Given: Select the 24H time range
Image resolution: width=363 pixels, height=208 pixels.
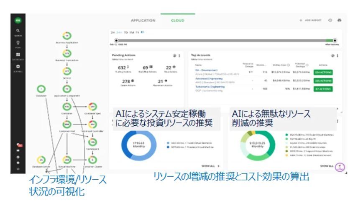Looking at the screenshot, I should [x=119, y=33].
